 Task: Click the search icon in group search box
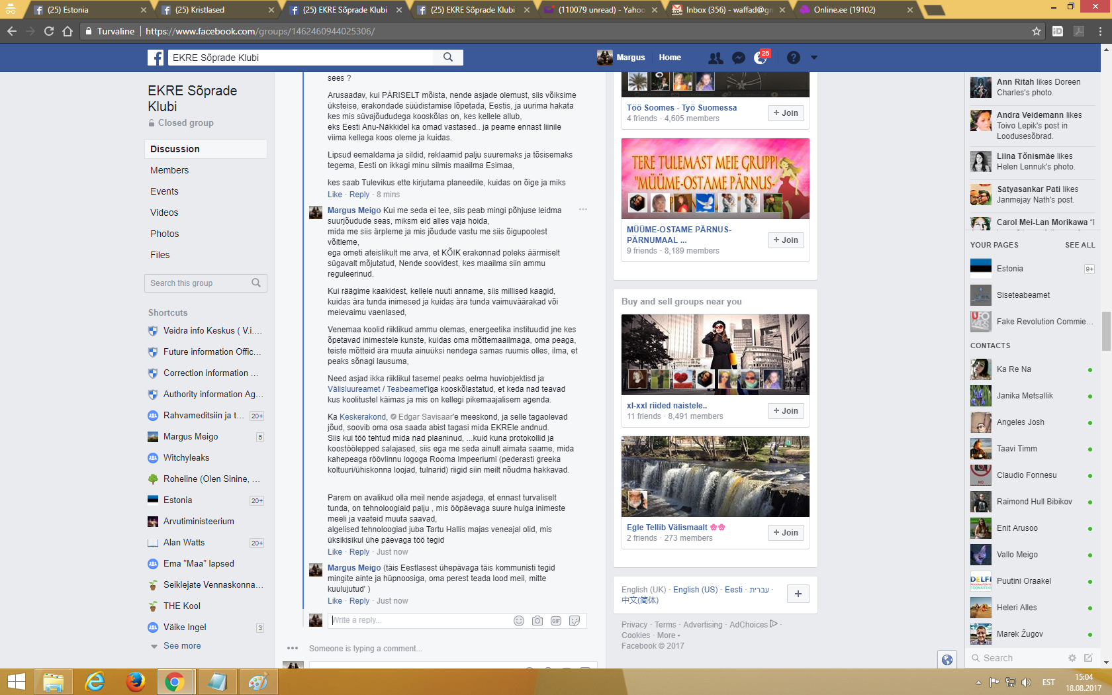[256, 283]
